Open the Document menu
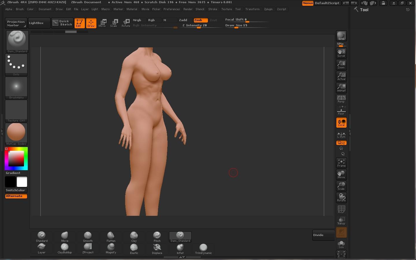This screenshot has height=260, width=416. click(x=45, y=9)
